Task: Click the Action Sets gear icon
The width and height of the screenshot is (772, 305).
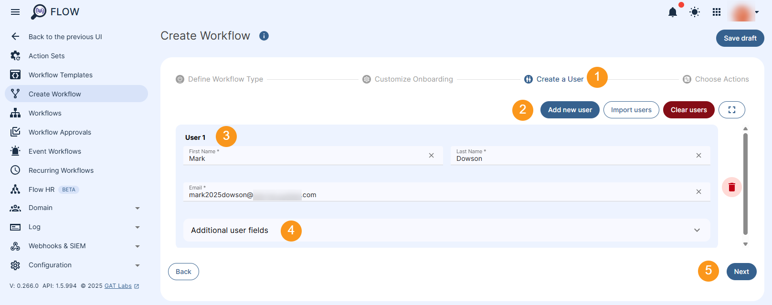Action: tap(15, 56)
